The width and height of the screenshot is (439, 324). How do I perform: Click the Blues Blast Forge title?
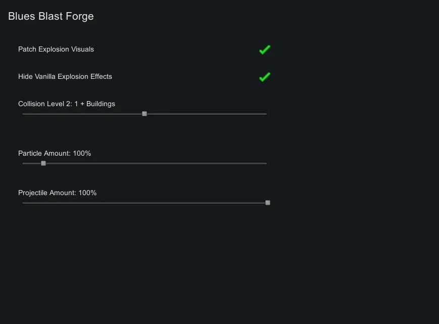(51, 16)
